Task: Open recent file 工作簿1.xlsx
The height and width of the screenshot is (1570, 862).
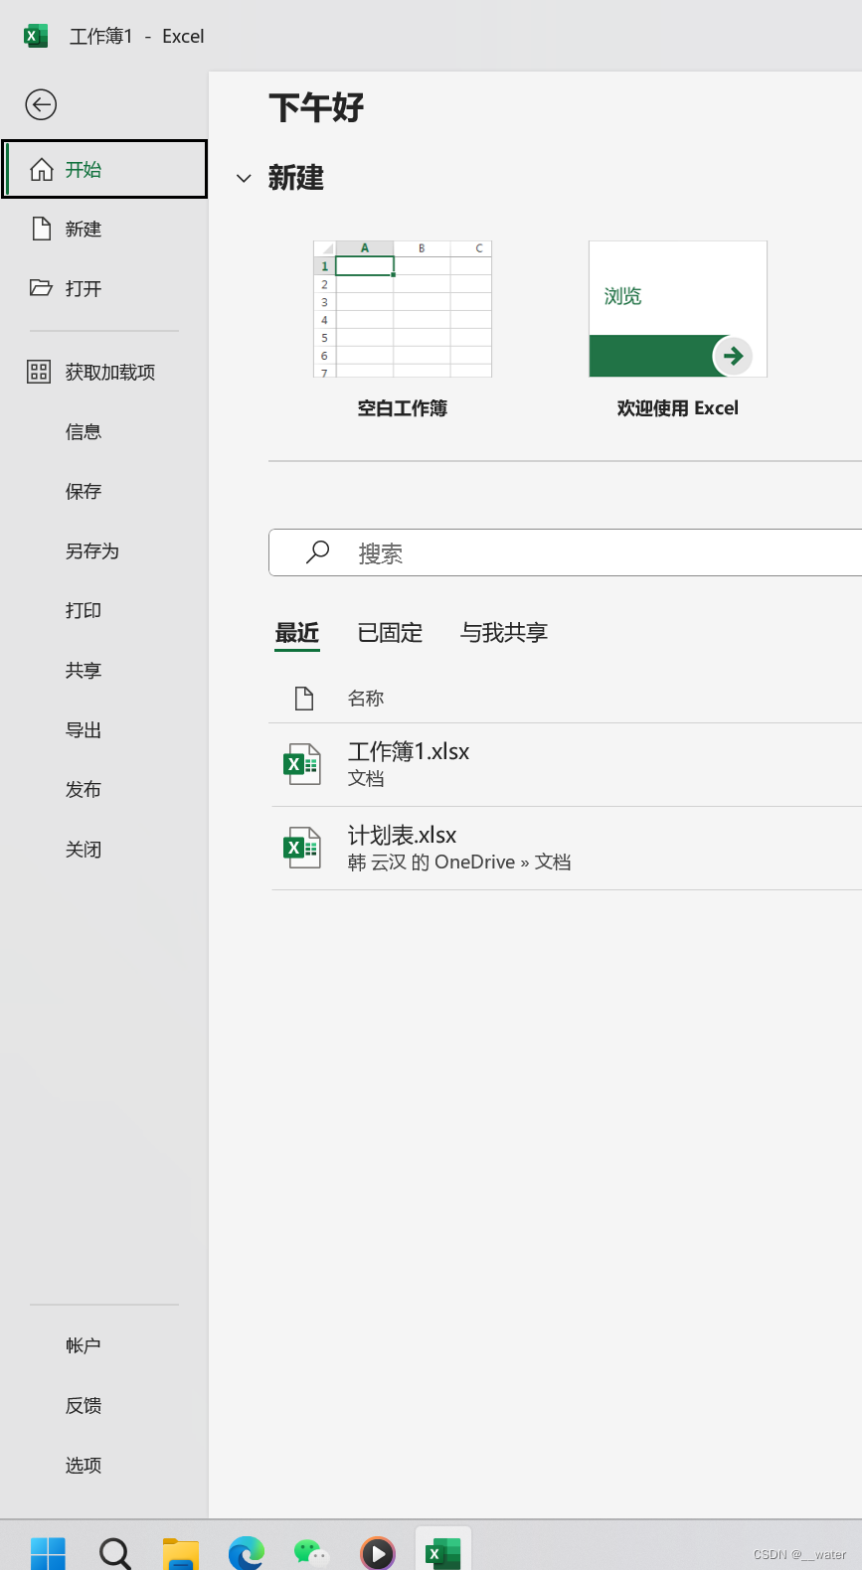Action: click(566, 764)
